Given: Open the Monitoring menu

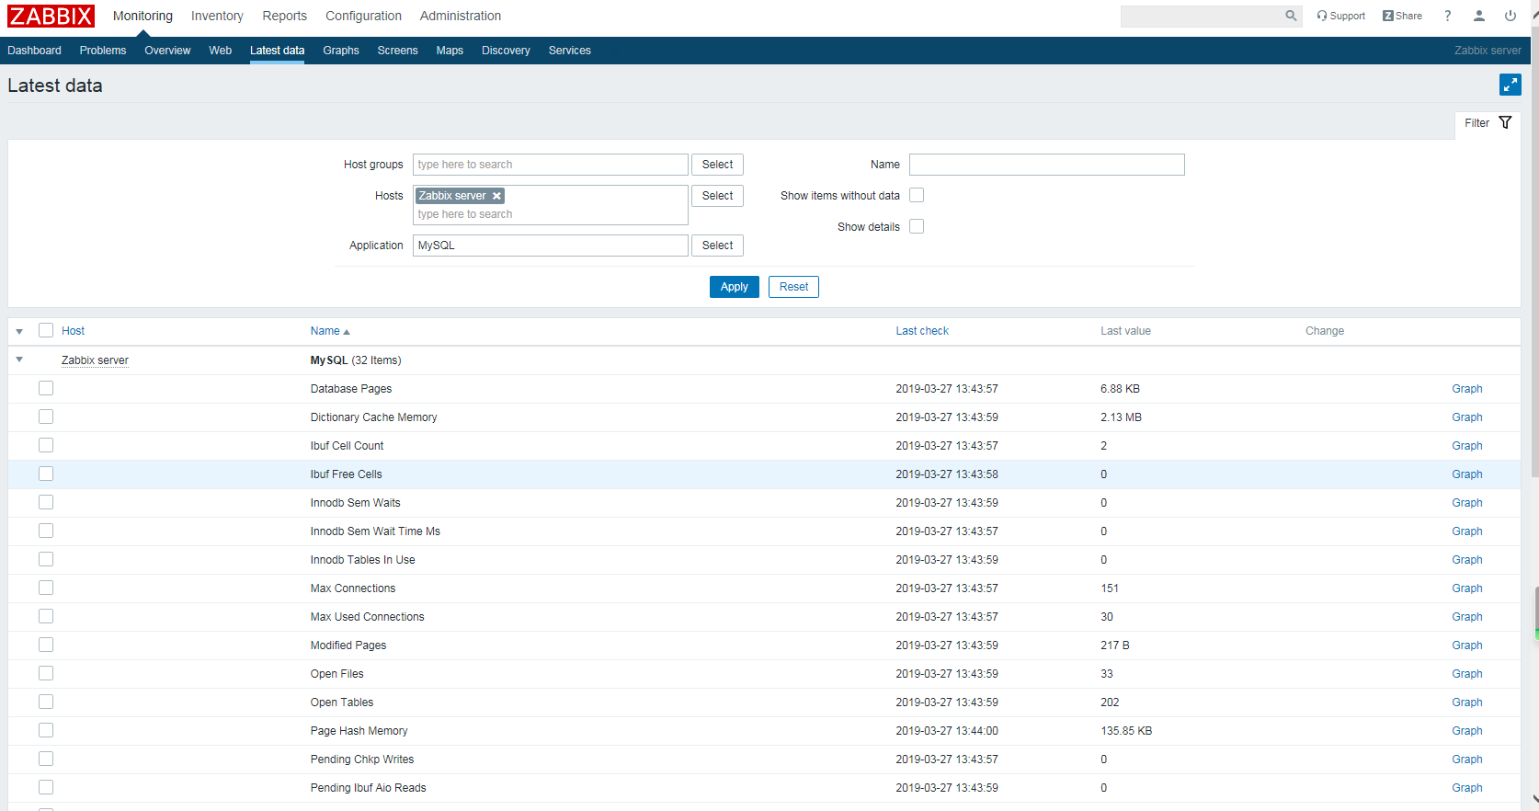Looking at the screenshot, I should pyautogui.click(x=142, y=16).
